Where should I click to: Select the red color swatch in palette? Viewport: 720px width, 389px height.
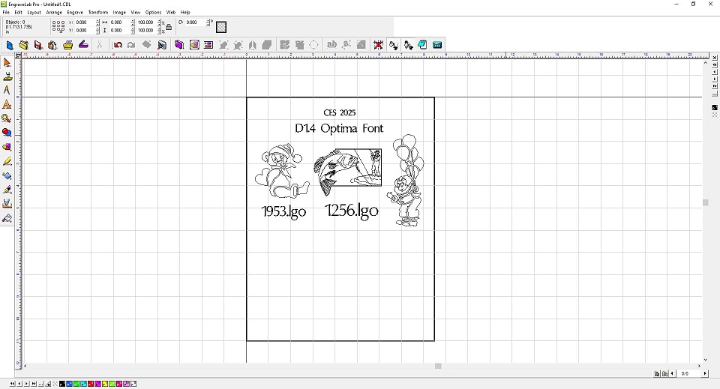[91, 384]
